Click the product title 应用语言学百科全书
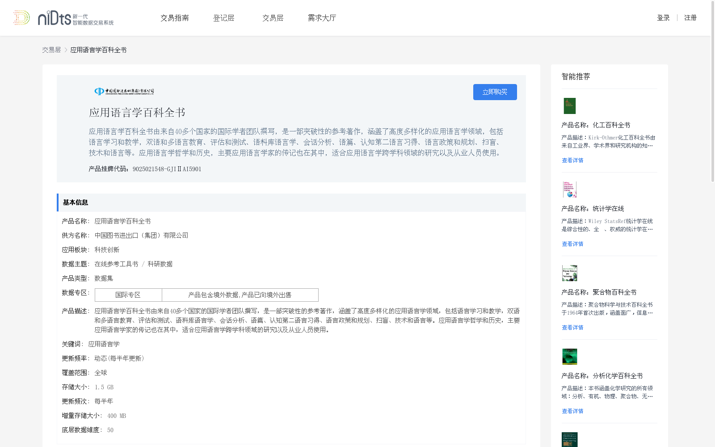The height and width of the screenshot is (447, 715). (137, 113)
